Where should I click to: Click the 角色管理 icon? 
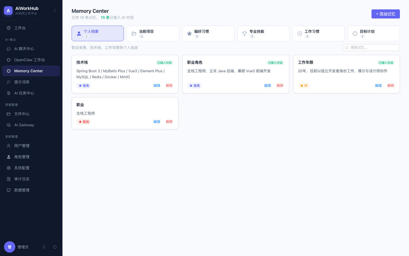(9, 157)
